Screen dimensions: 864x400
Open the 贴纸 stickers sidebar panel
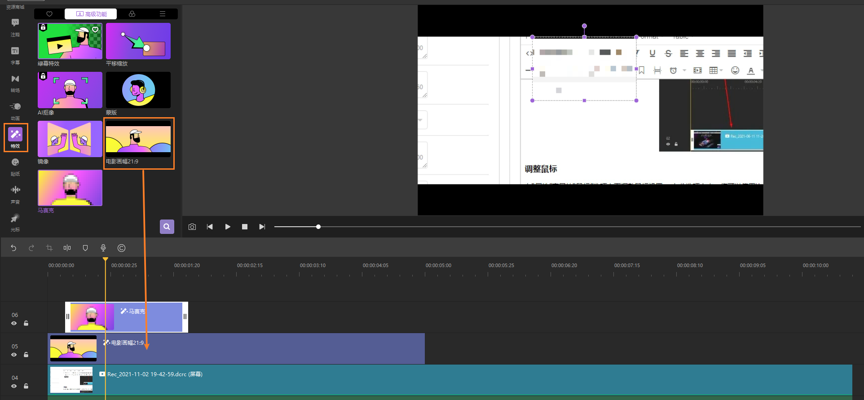[x=15, y=167]
